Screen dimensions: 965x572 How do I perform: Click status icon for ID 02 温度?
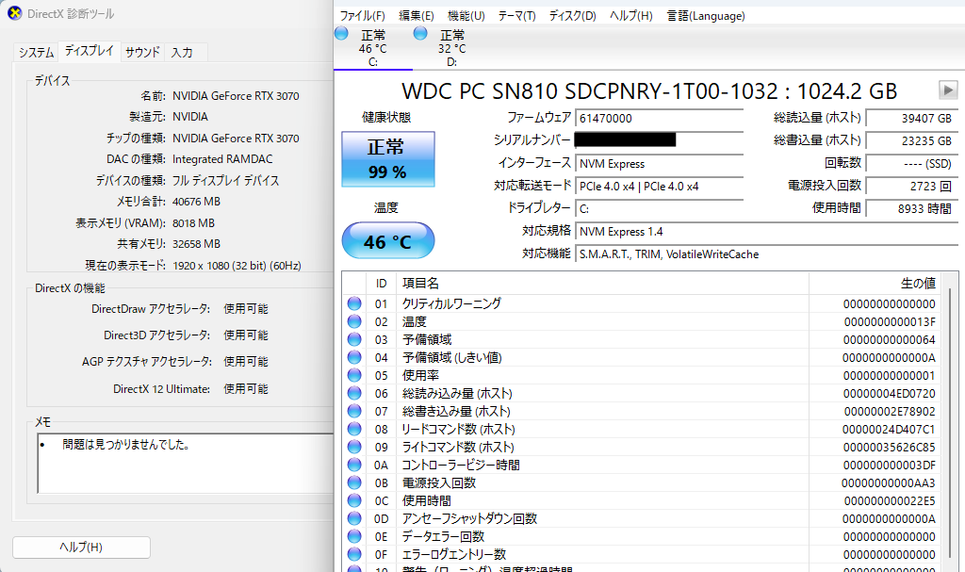354,321
